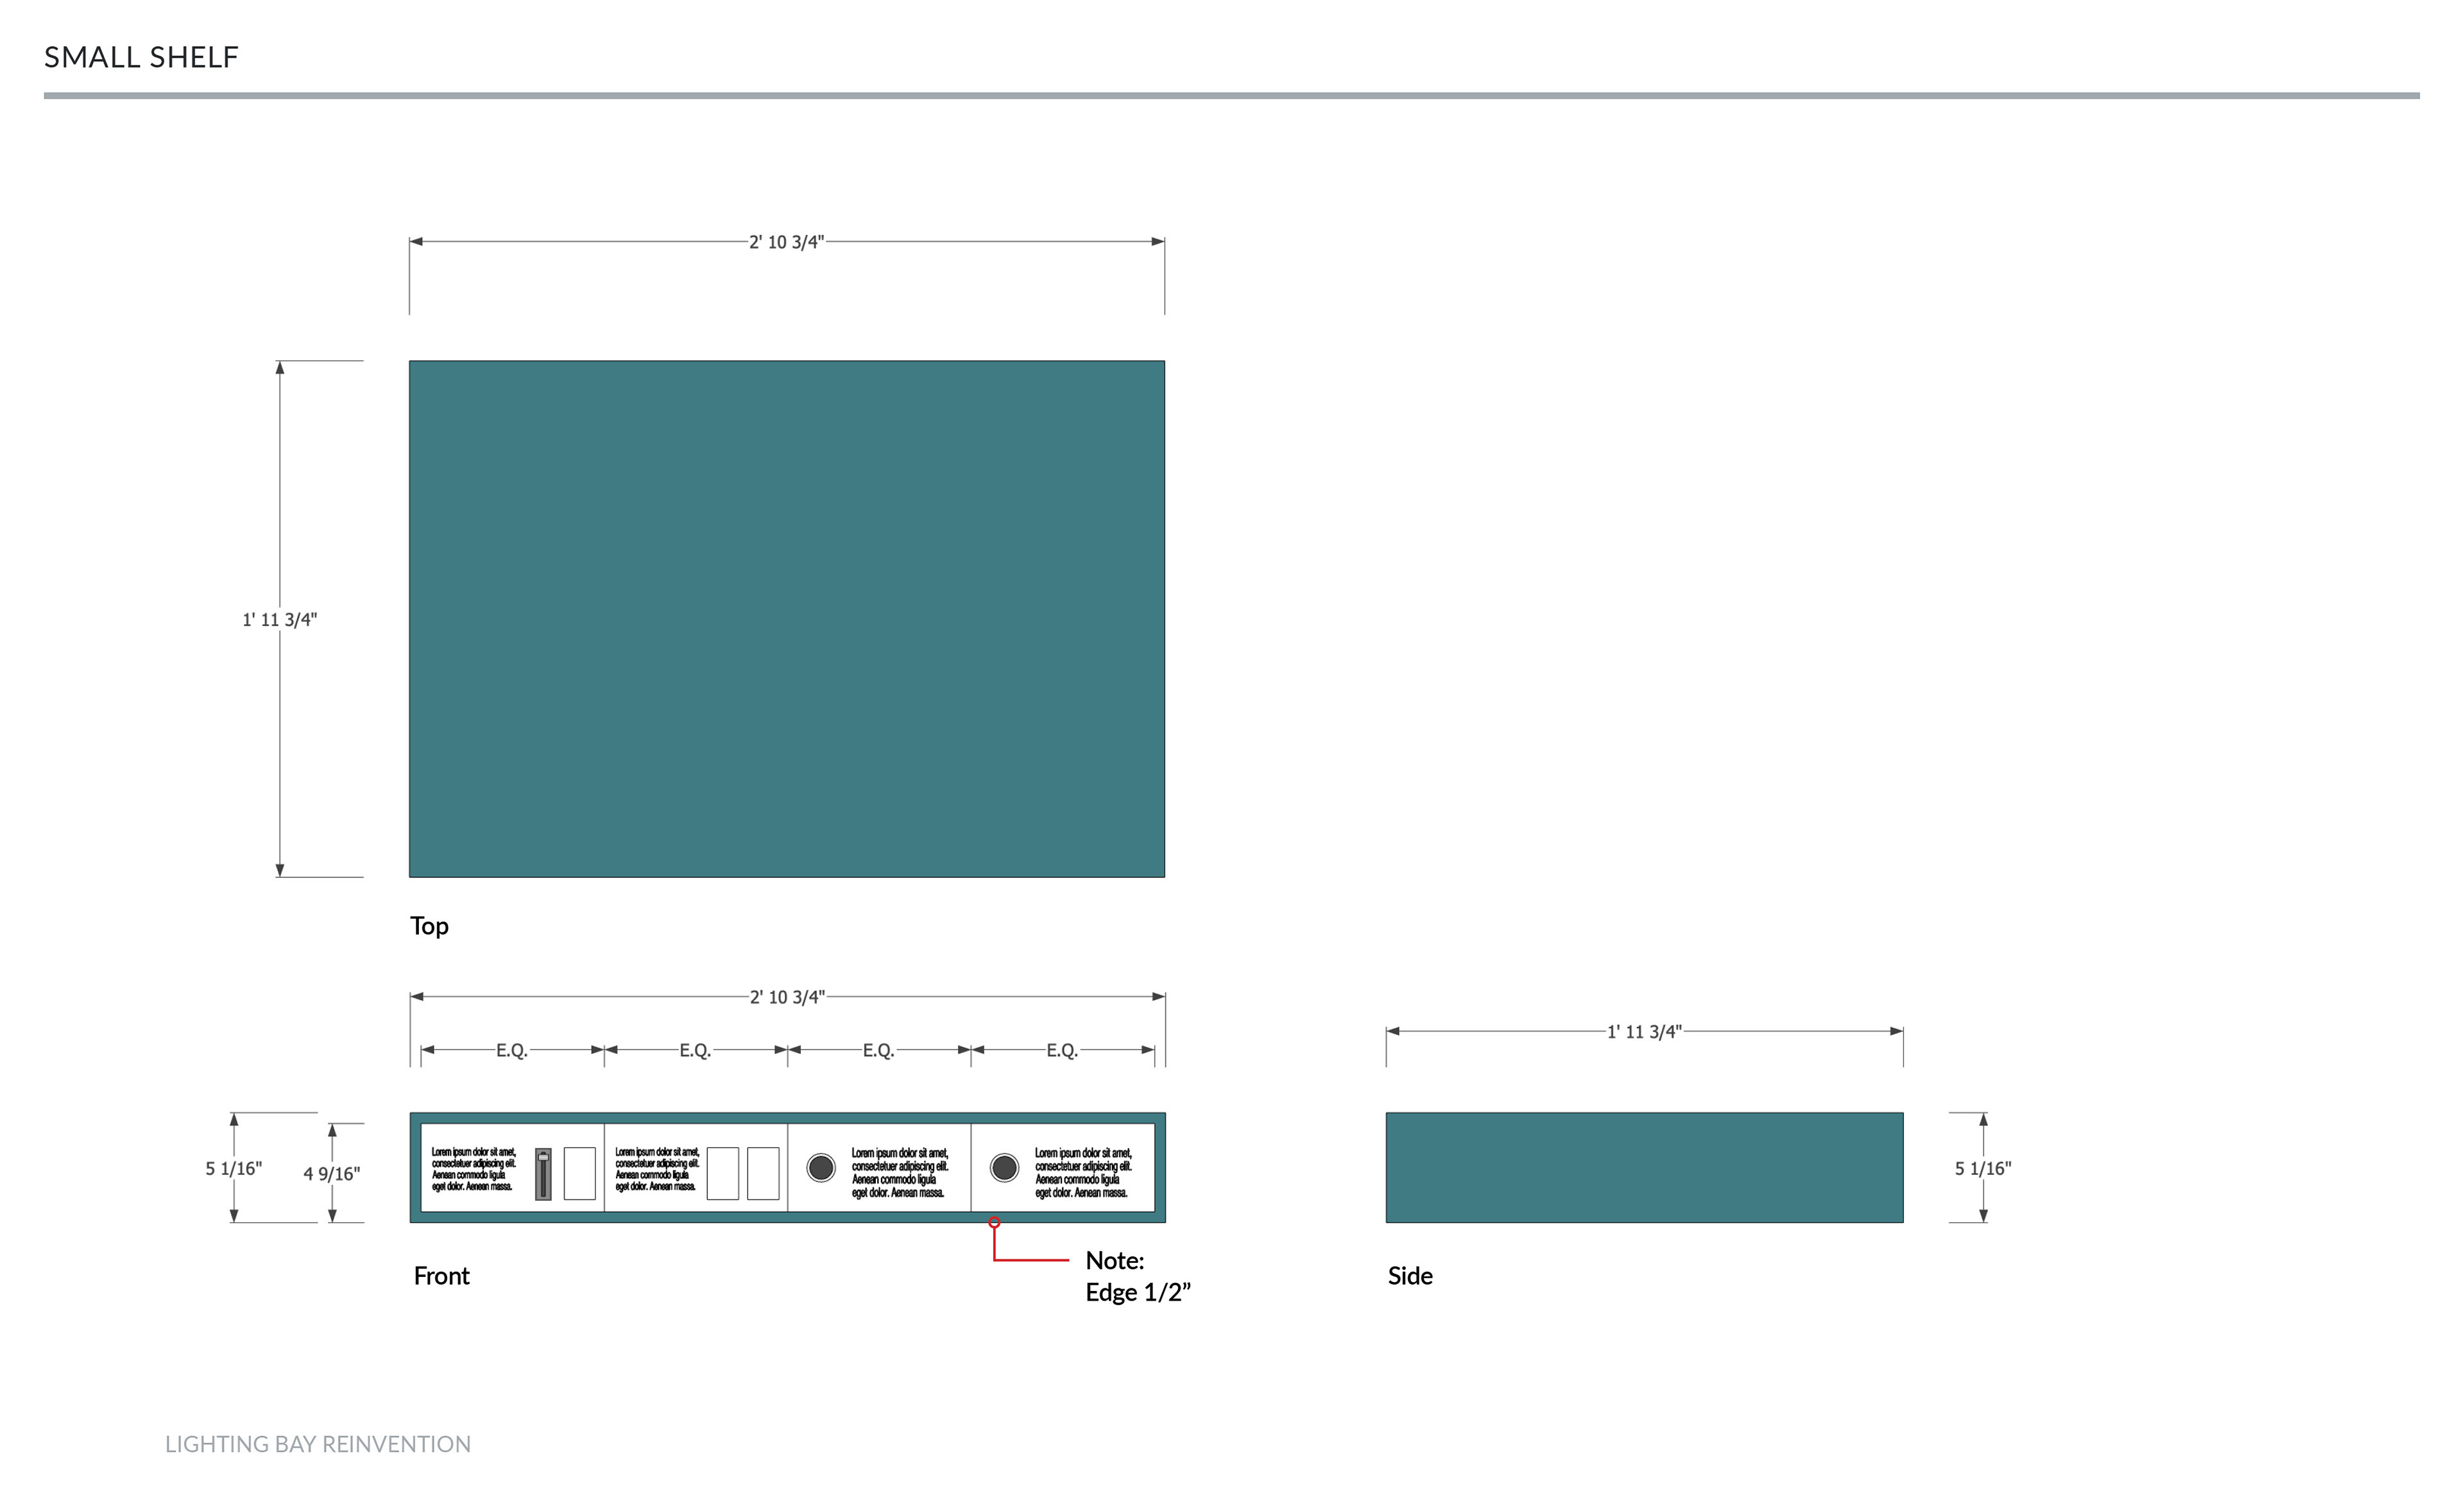Click the left switch plate in the second panel
Viewport: 2464px width, 1495px height.
point(722,1173)
